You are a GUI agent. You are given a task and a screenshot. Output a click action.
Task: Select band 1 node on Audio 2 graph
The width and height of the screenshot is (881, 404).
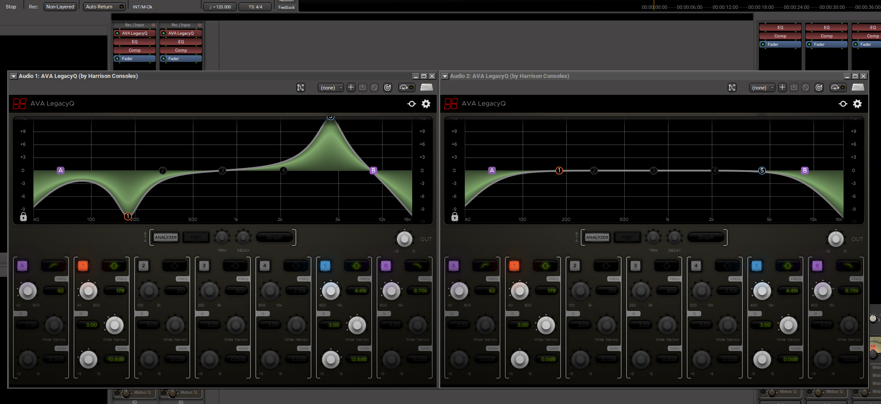pos(559,171)
